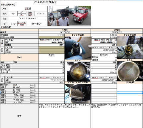This screenshot has width=143, height=128.
Task: Click the オイル量 row label
Action: [19, 72]
